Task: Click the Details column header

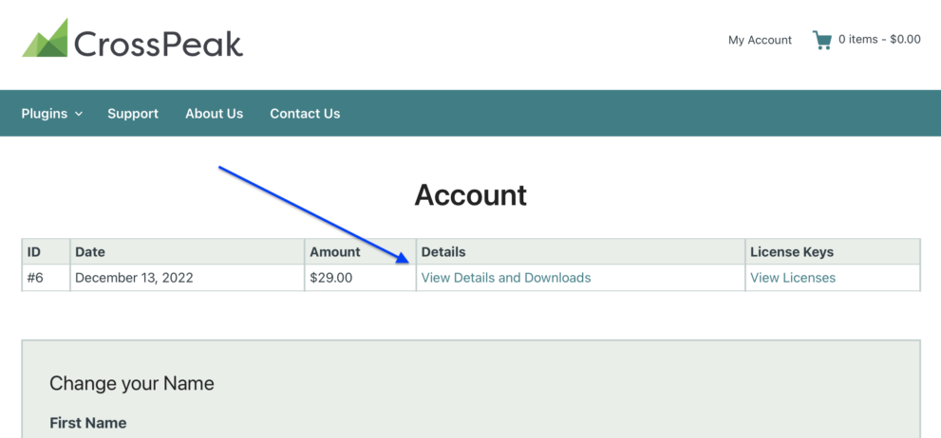Action: click(x=443, y=252)
